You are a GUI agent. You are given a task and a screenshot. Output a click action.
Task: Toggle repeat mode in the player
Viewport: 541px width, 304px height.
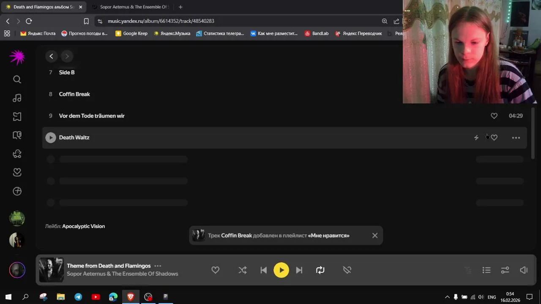(320, 270)
